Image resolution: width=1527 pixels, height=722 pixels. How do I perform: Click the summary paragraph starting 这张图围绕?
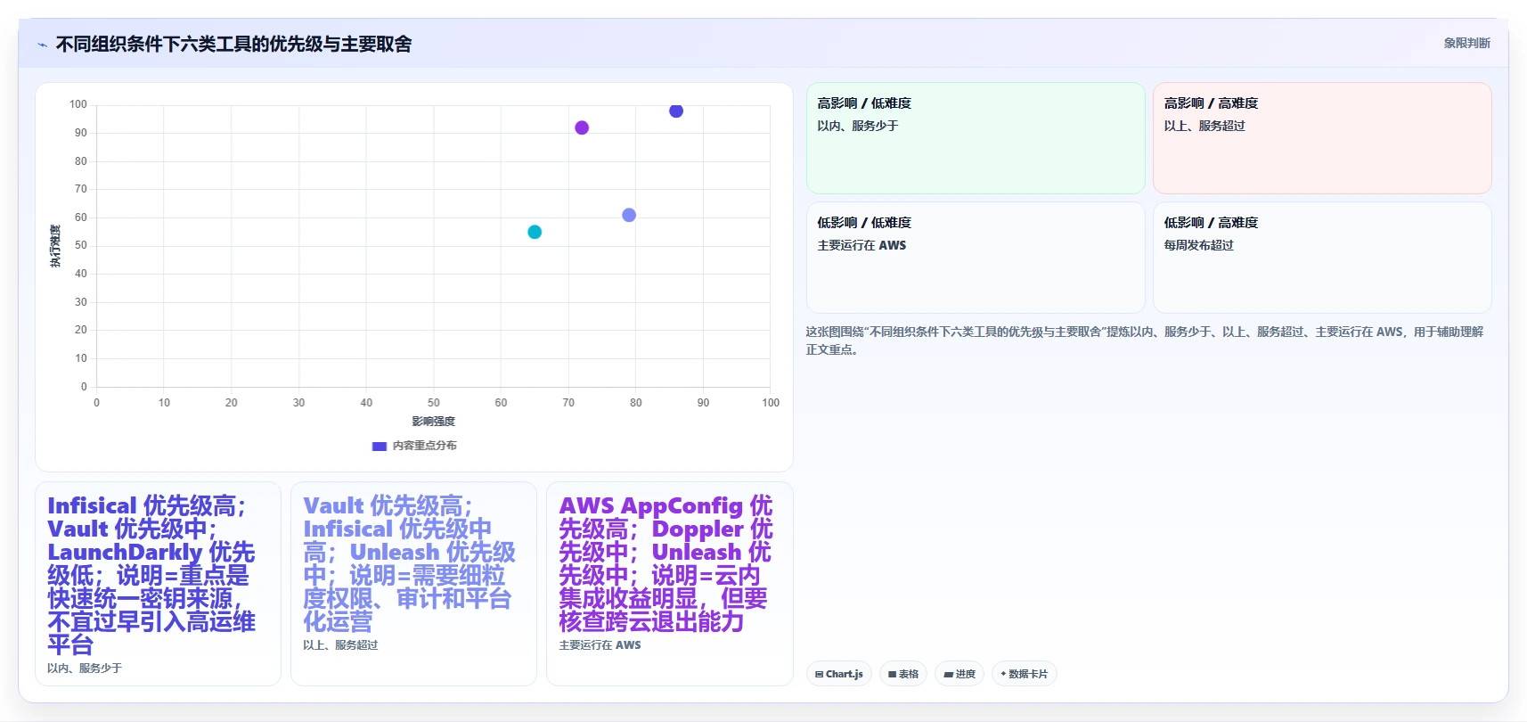click(x=1145, y=340)
